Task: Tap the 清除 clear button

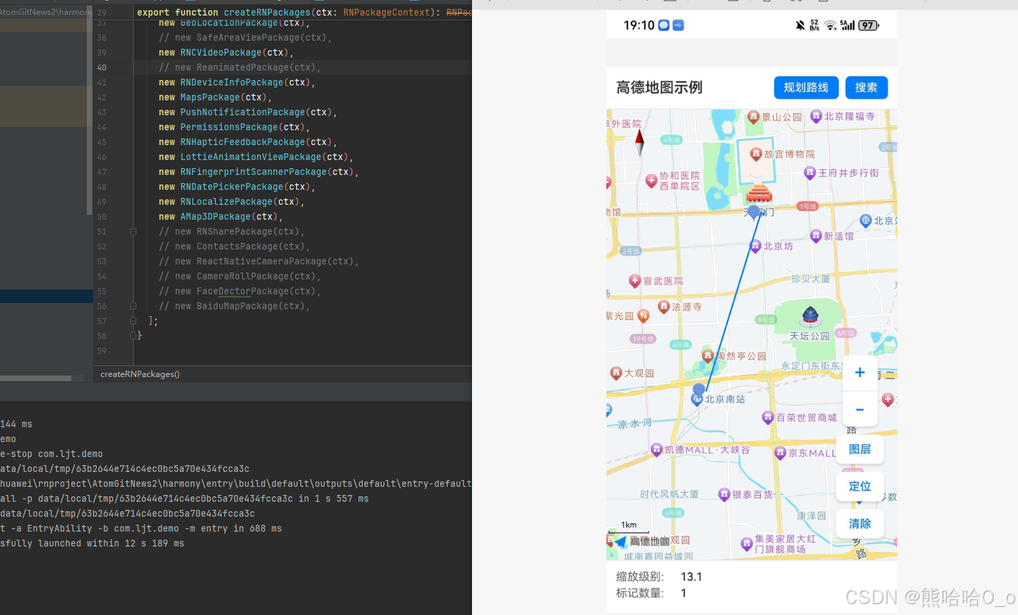Action: (x=859, y=523)
